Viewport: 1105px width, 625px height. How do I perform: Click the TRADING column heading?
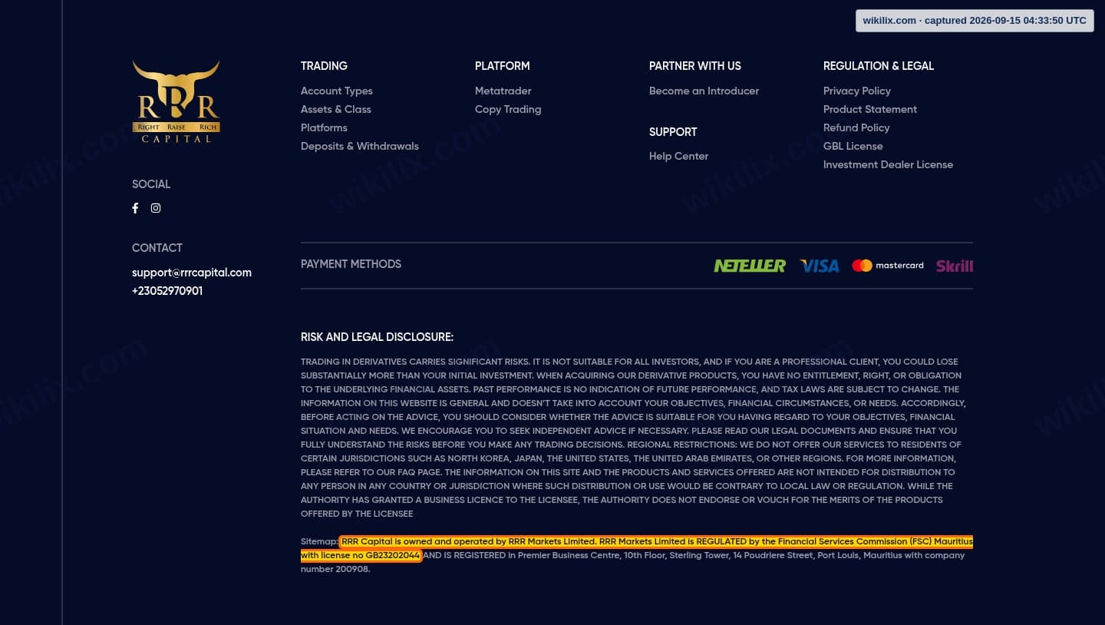click(324, 66)
